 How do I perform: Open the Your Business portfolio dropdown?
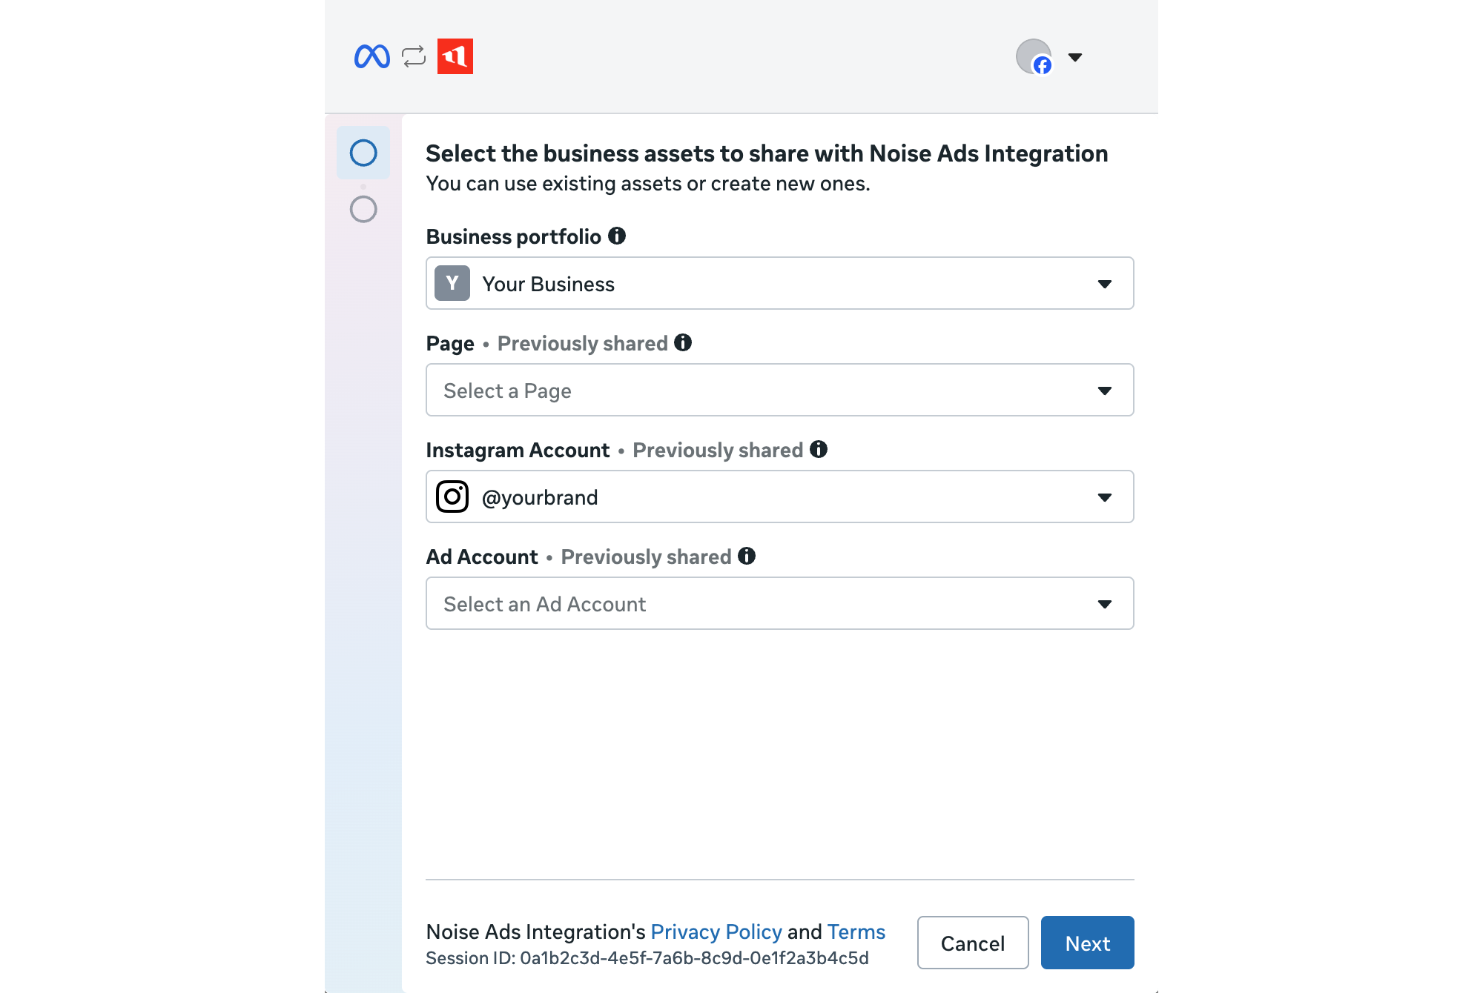coord(780,283)
